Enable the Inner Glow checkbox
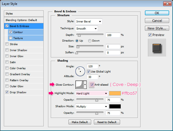This screenshot has height=131, width=173. (7, 56)
